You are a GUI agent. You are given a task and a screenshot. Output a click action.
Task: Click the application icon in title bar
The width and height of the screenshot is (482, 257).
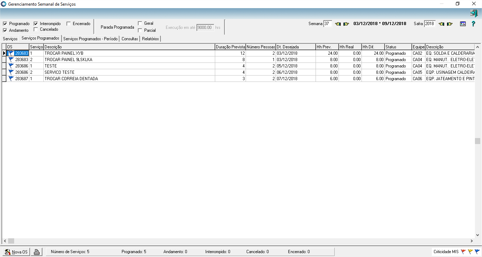click(4, 4)
